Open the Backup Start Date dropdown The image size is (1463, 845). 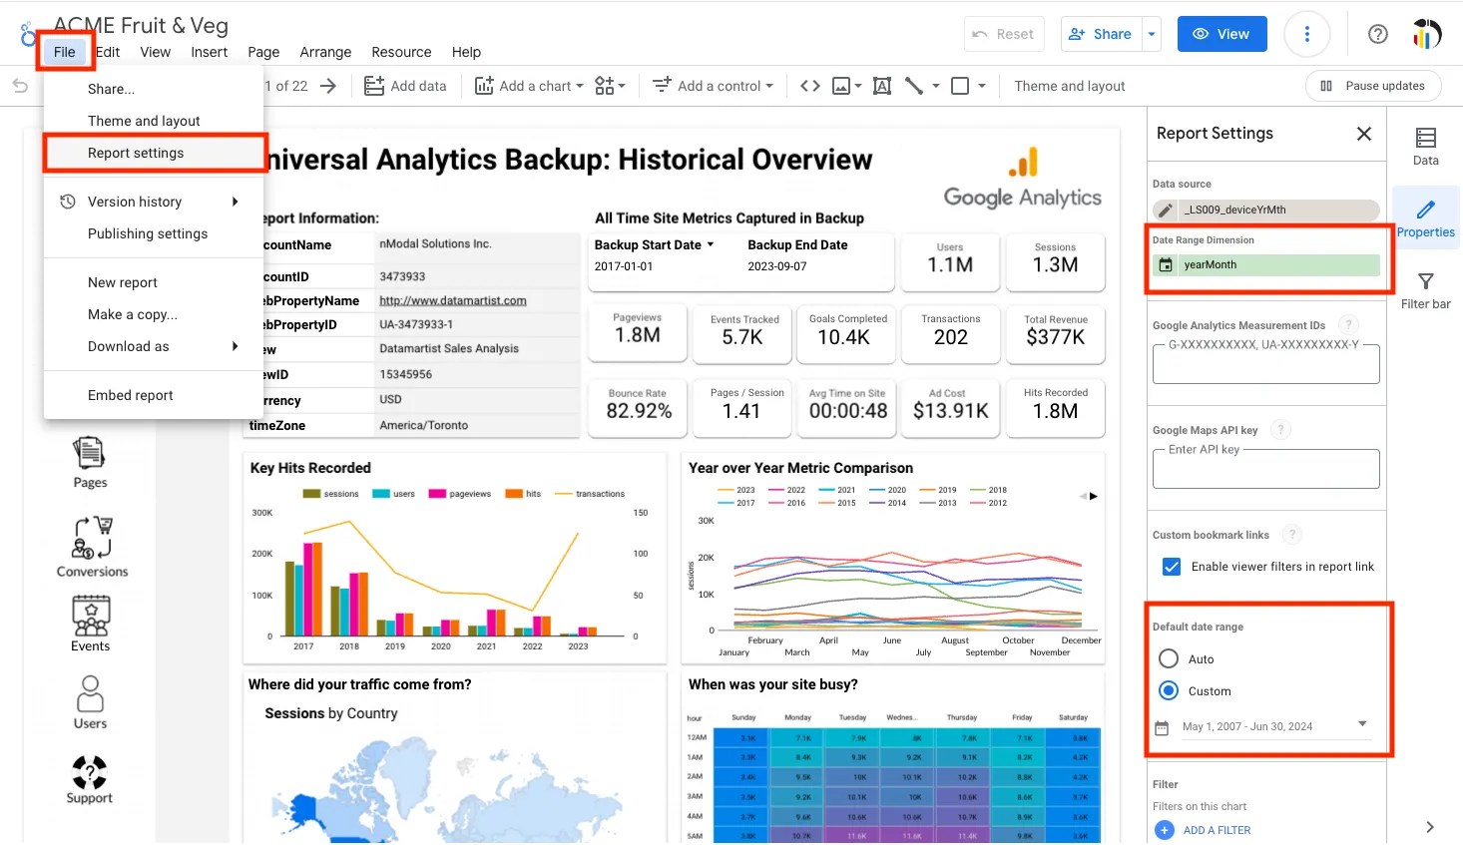(x=709, y=244)
